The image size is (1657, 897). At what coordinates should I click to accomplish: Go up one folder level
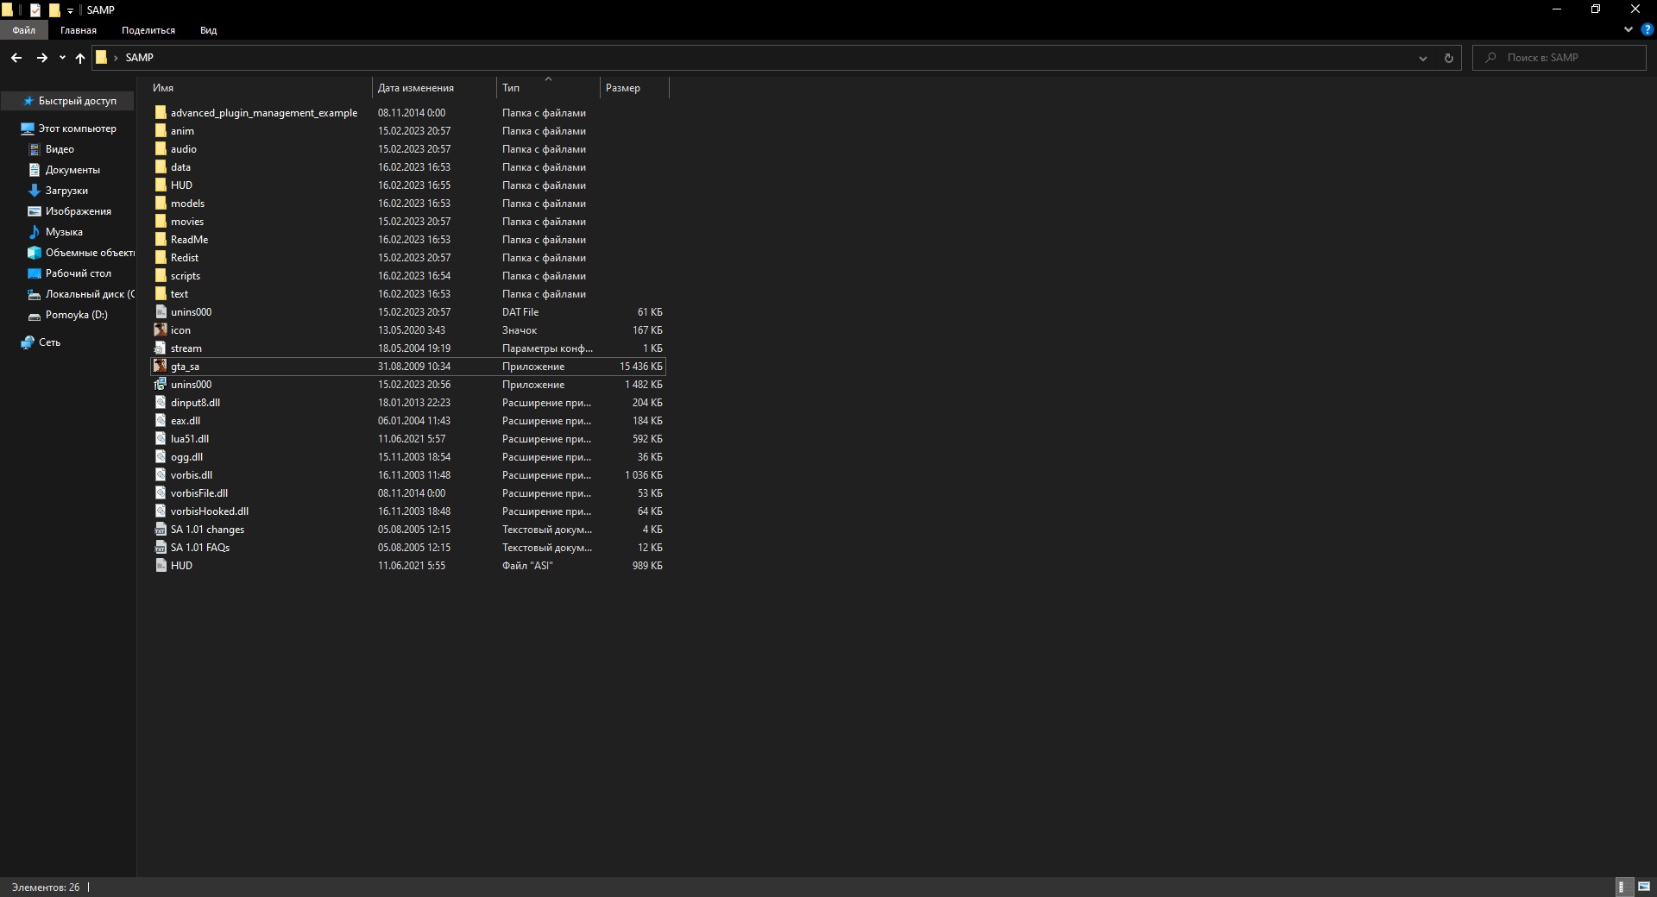tap(80, 58)
